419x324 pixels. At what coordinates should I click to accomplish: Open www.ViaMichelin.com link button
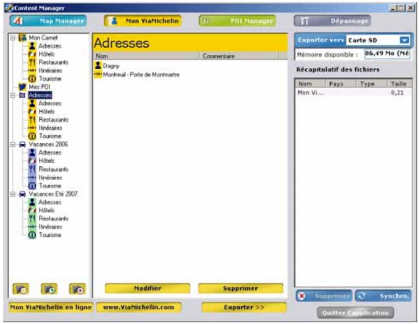(139, 308)
